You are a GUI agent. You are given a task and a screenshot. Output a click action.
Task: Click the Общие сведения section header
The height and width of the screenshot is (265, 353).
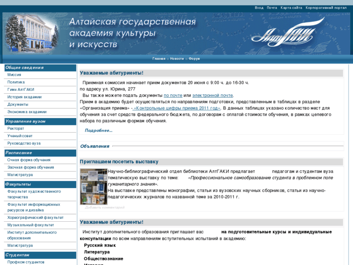(x=40, y=68)
